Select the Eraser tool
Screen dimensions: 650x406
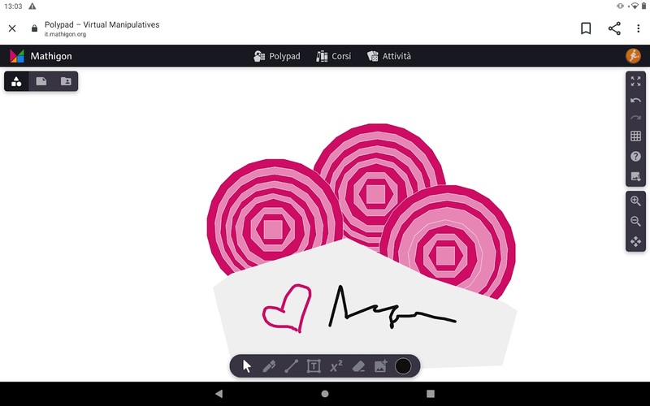[358, 366]
